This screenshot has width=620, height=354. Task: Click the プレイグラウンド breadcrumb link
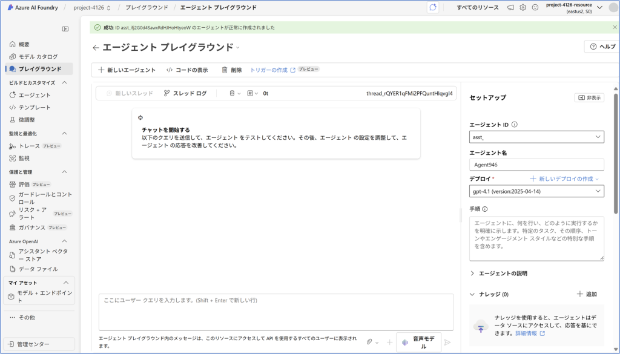(147, 7)
